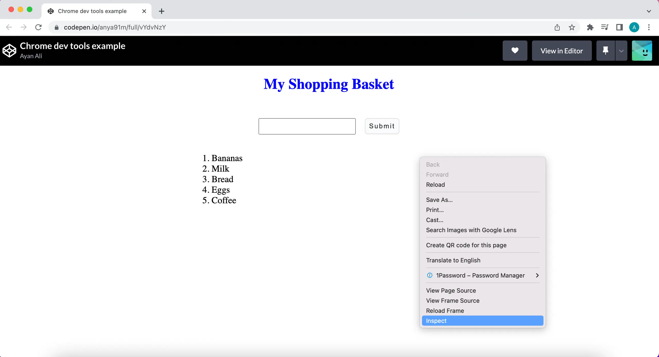659x357 pixels.
Task: Select Inspect from the context menu
Action: pos(482,321)
